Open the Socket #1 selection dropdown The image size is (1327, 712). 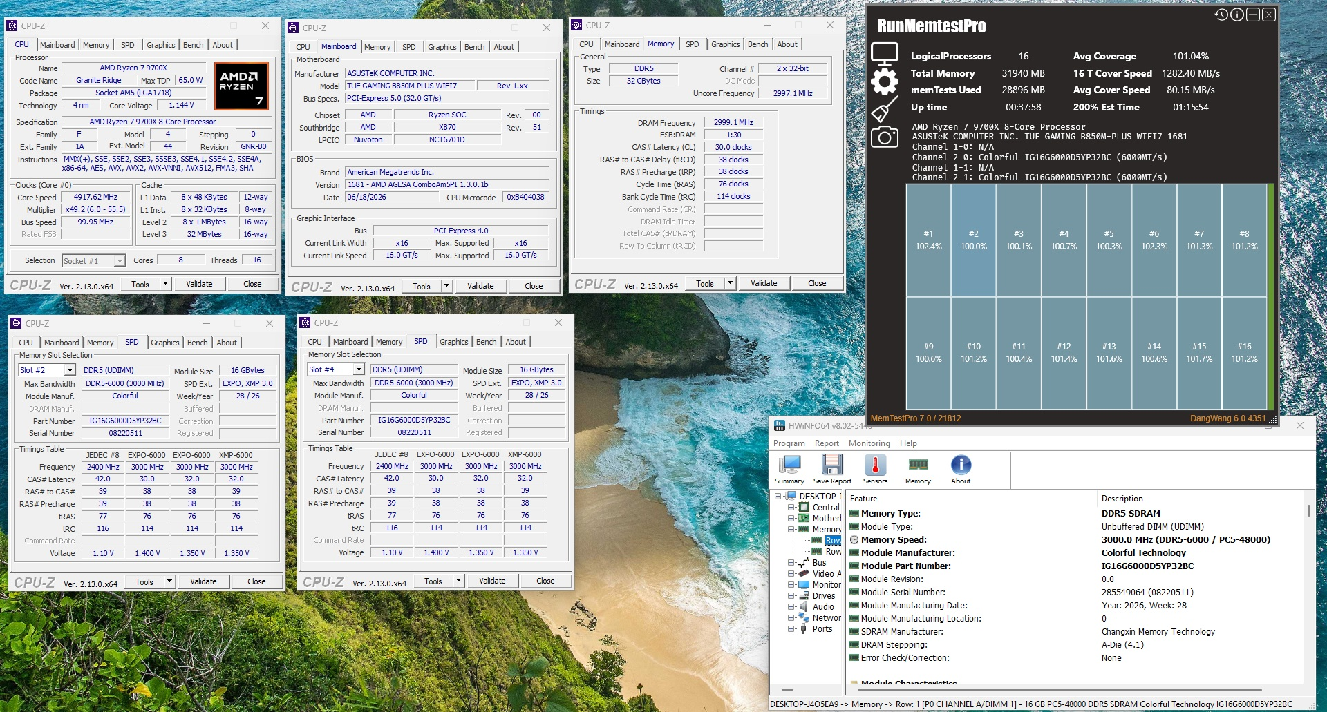coord(119,260)
